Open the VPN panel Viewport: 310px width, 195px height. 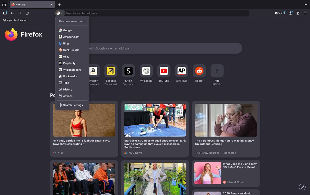280,13
